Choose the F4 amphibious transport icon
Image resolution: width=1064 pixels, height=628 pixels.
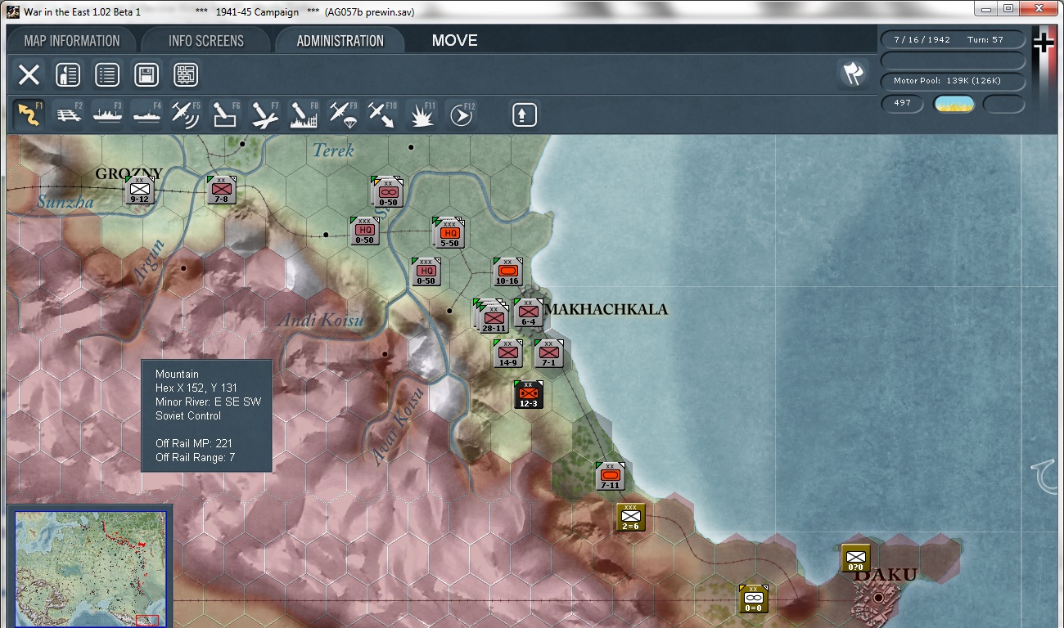pos(147,114)
